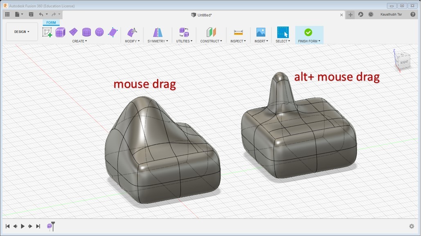Select the Cylinder form tool
432x236 pixels.
pyautogui.click(x=86, y=32)
